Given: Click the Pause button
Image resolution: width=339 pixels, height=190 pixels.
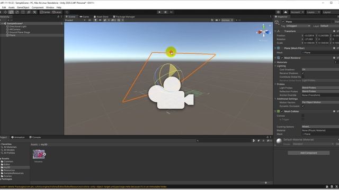Looking at the screenshot, I should pos(165,12).
